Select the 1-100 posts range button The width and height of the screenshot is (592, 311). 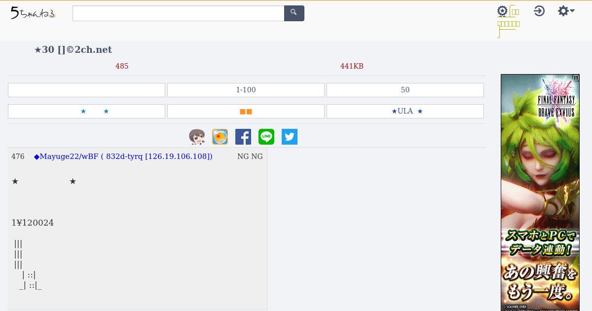(246, 90)
